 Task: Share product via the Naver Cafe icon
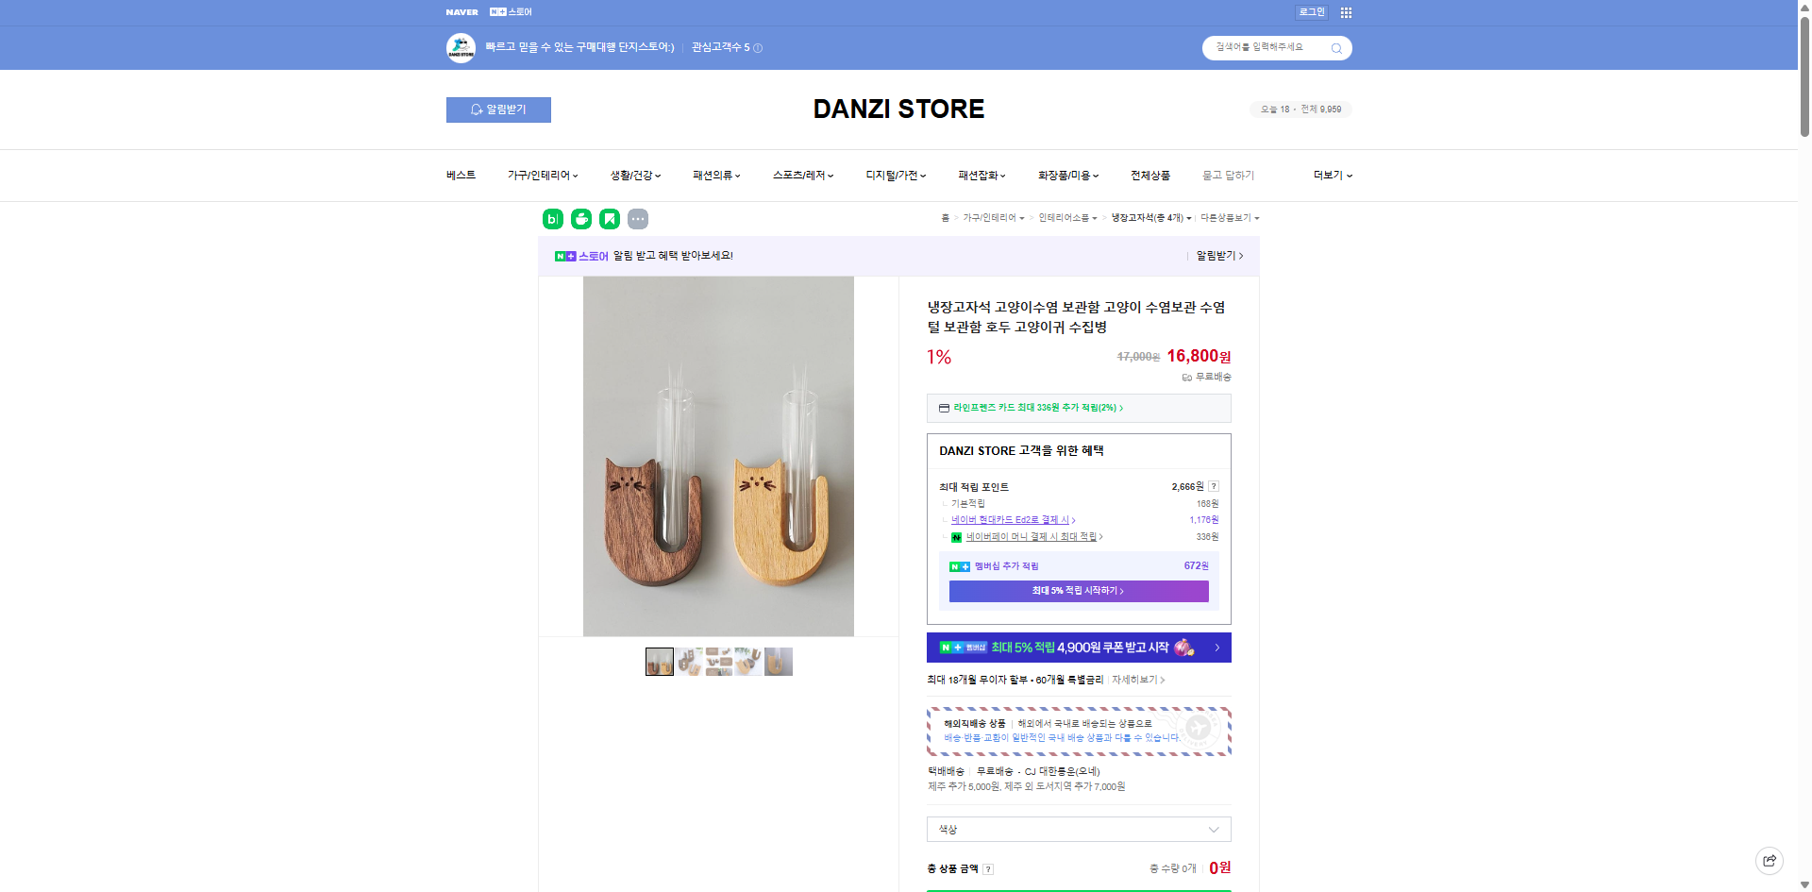580,218
